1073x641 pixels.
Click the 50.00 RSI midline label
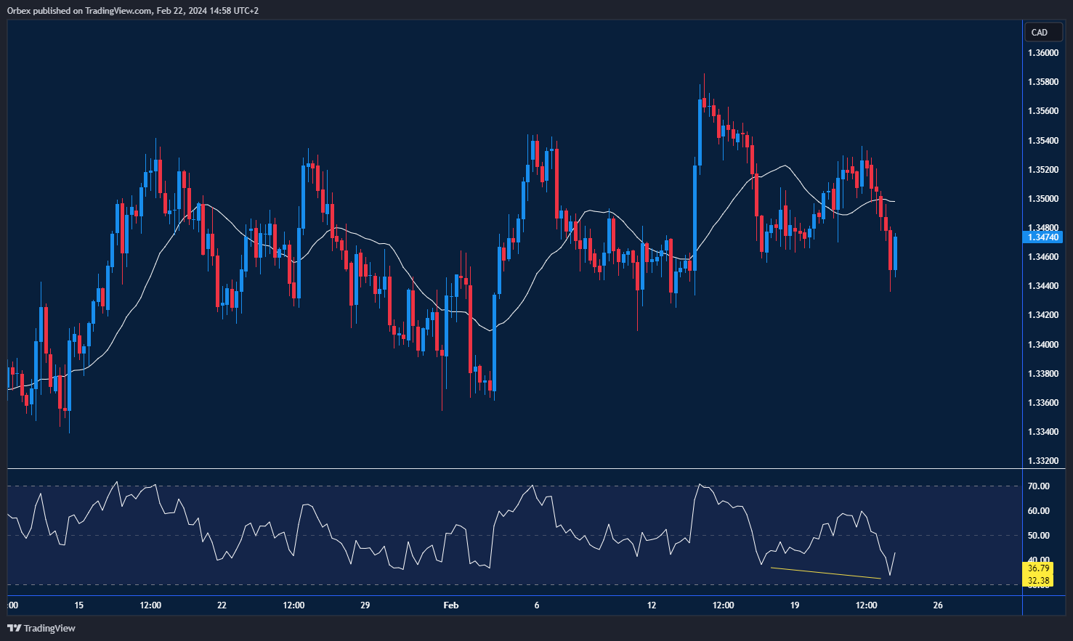(1038, 536)
